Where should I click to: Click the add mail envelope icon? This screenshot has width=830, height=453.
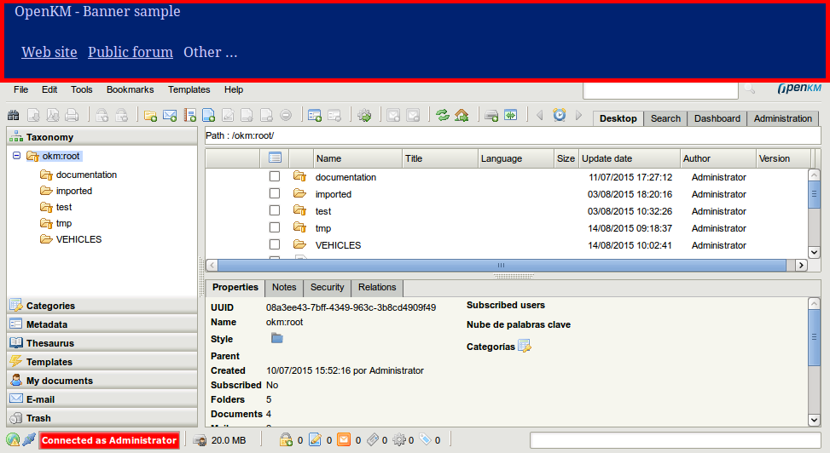tap(170, 115)
